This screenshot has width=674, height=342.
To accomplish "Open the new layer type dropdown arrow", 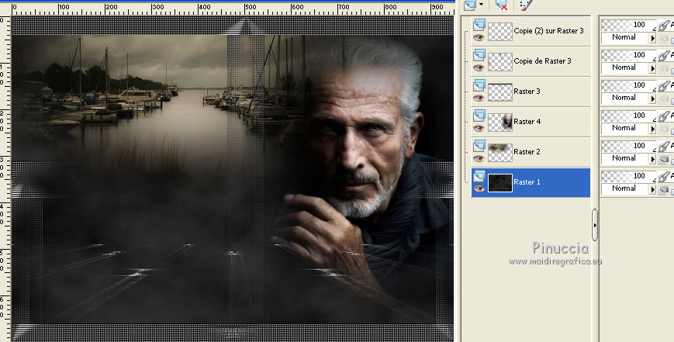I will coord(481,5).
